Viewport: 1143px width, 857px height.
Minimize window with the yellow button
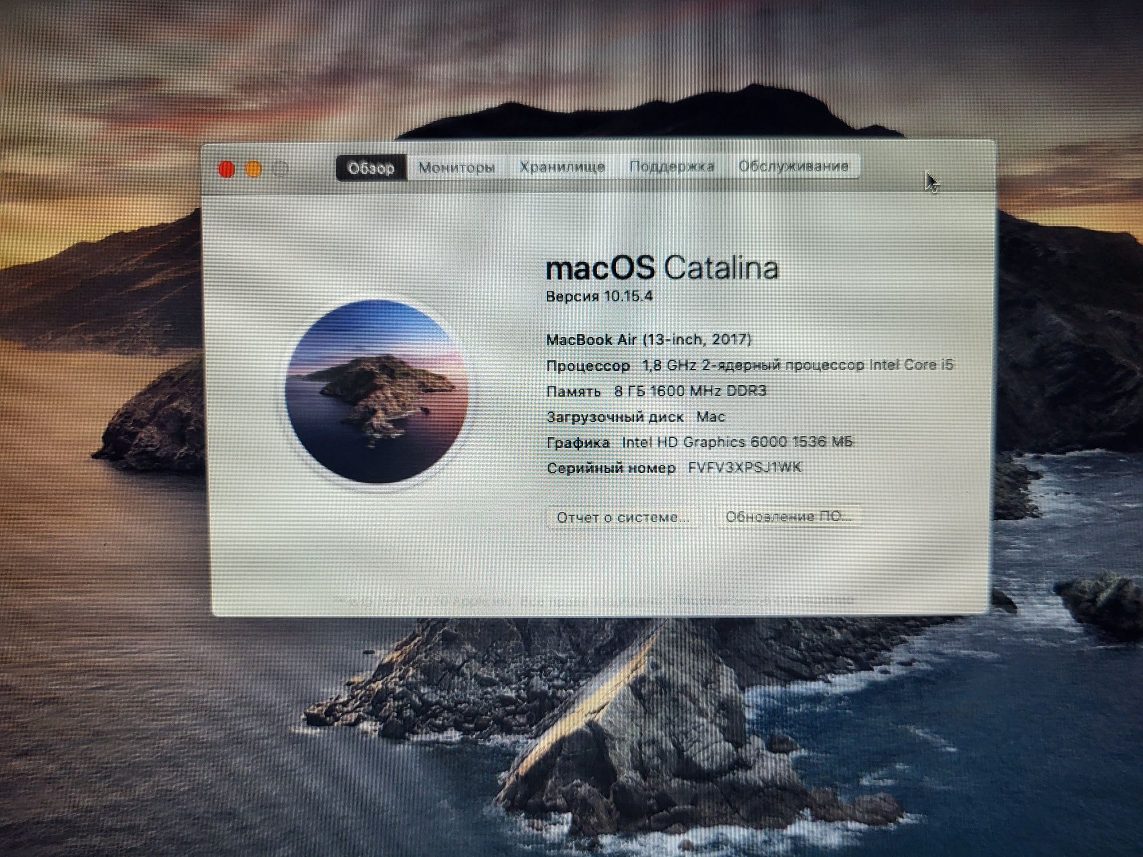[x=254, y=170]
